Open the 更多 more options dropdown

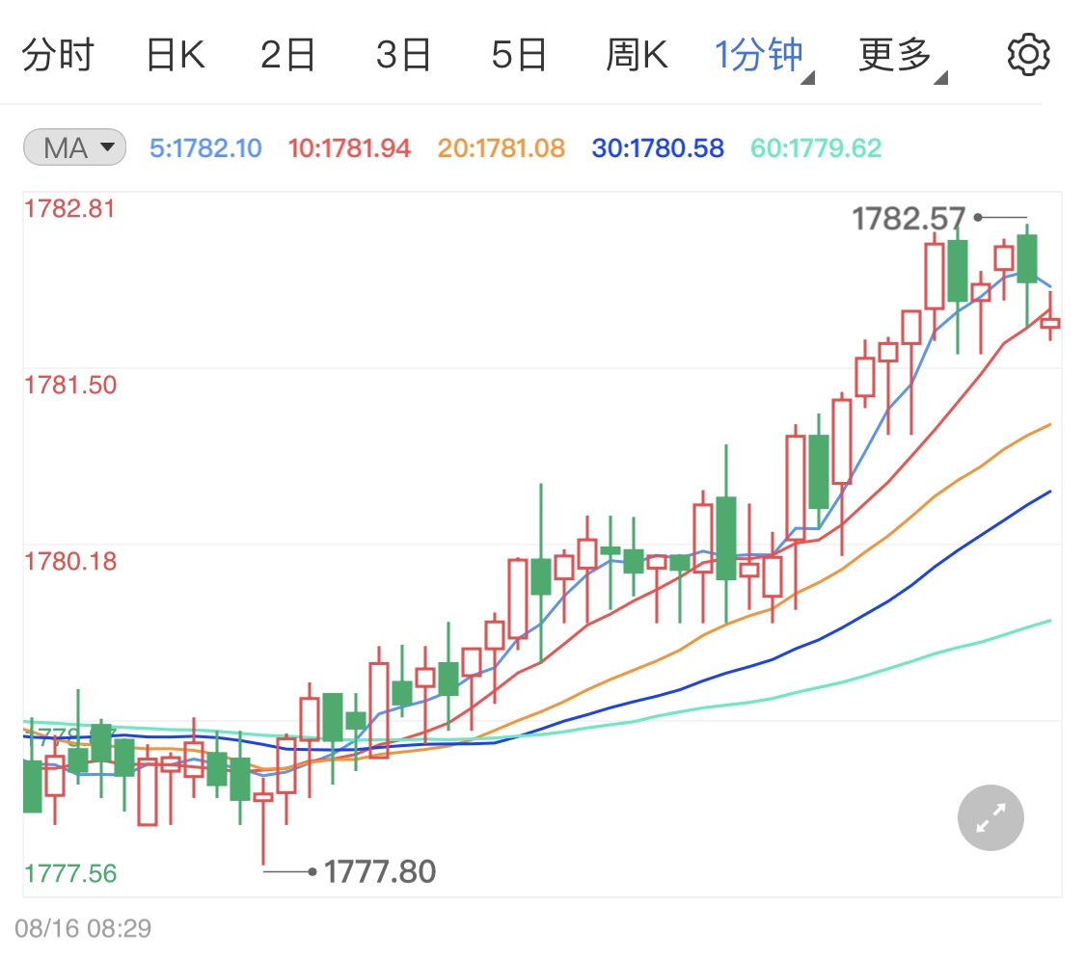point(902,56)
